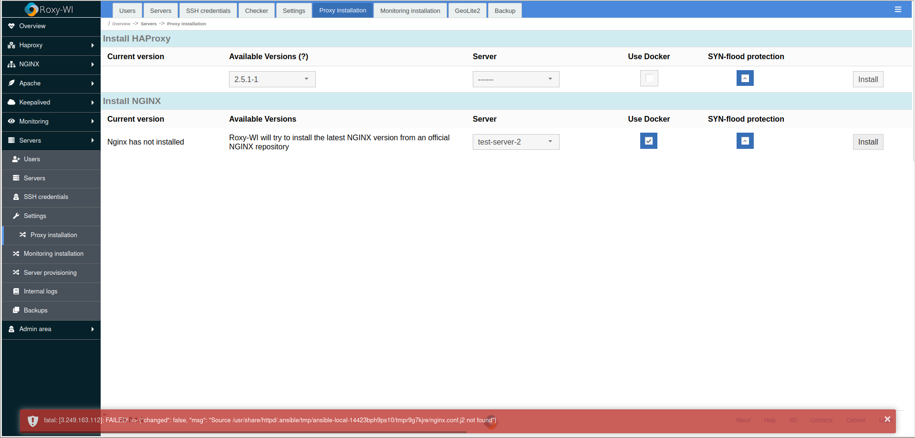Click the Apache feather icon
This screenshot has width=915, height=438.
11,83
